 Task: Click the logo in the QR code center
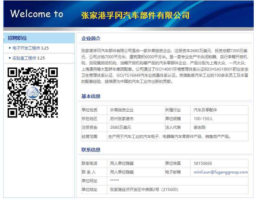[33, 93]
